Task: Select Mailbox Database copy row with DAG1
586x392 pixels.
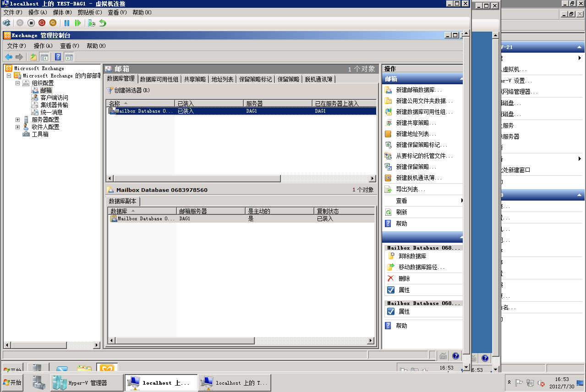Action: [241, 219]
